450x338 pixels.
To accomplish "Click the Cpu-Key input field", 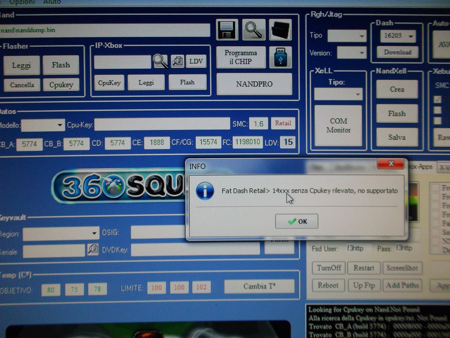I will tap(162, 124).
